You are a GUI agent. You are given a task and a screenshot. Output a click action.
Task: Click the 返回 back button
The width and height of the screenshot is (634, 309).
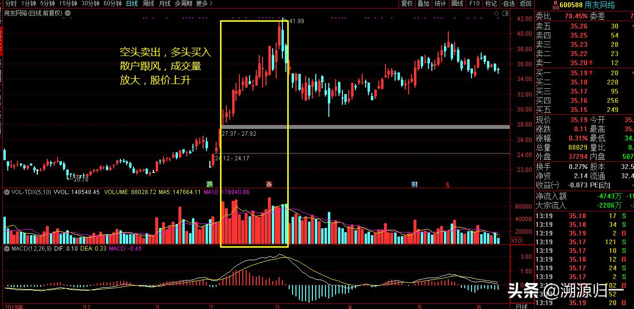point(525,3)
